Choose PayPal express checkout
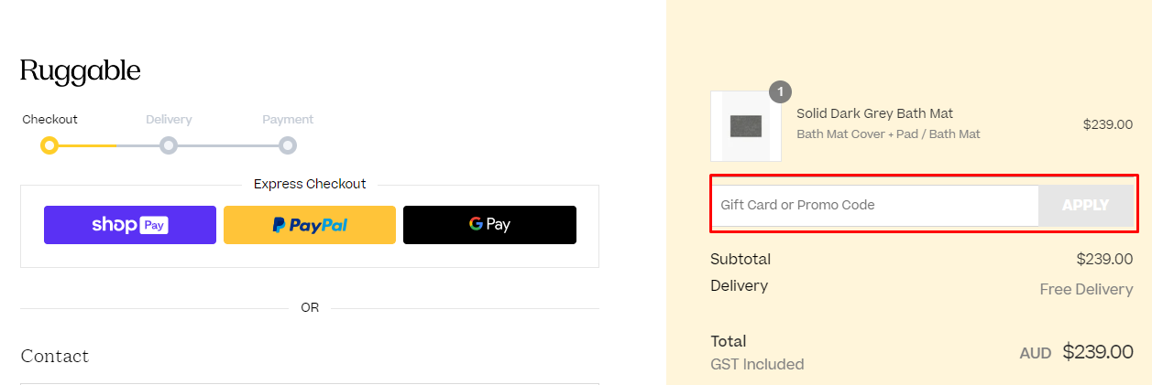This screenshot has width=1152, height=385. (x=310, y=225)
